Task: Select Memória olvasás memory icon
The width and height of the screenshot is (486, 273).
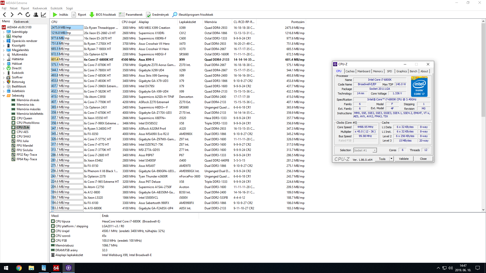Action: pyautogui.click(x=13, y=100)
